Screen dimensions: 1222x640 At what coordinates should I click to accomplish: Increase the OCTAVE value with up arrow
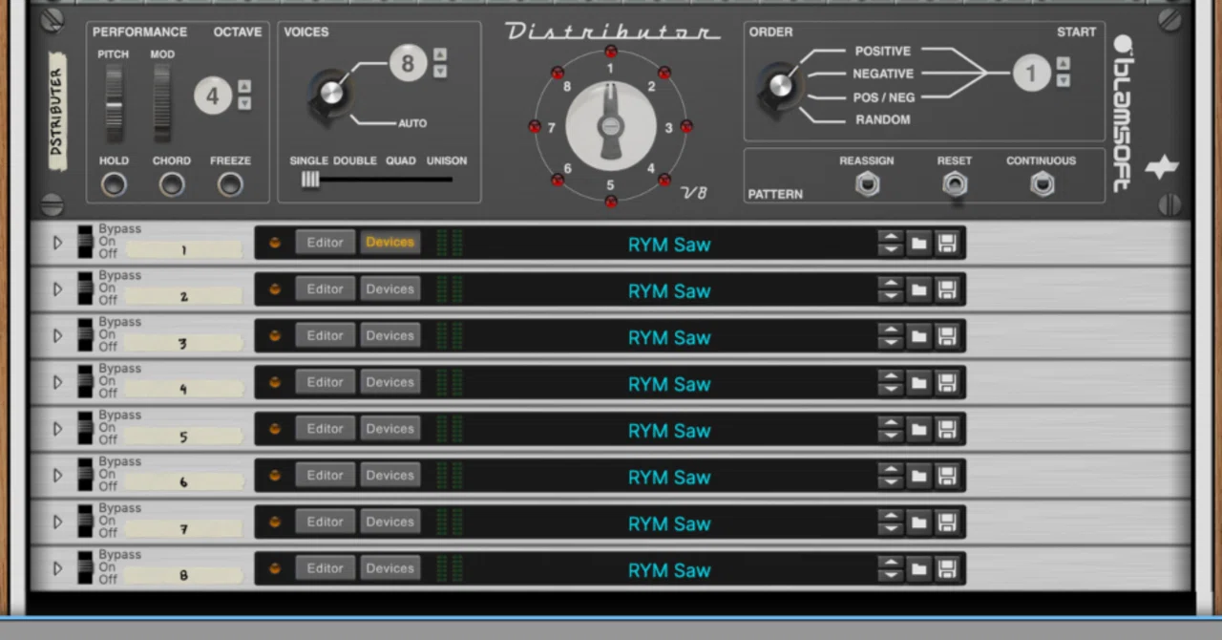(244, 86)
